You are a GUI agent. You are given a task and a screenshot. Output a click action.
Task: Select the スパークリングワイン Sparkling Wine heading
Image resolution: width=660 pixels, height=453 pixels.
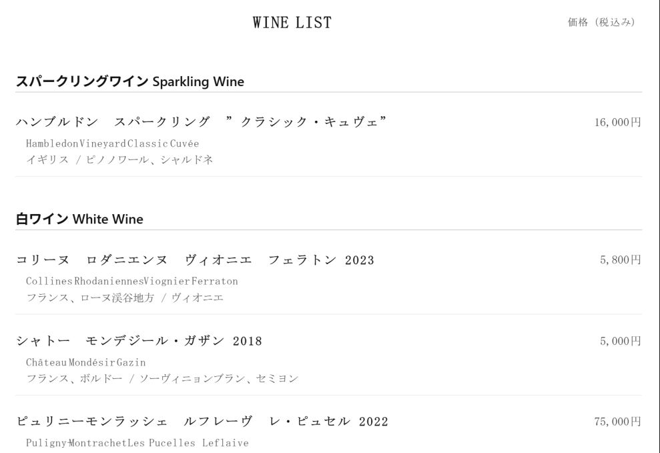tap(129, 81)
